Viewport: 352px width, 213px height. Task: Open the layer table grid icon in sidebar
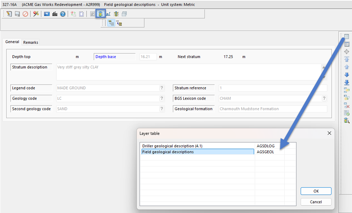tap(347, 36)
